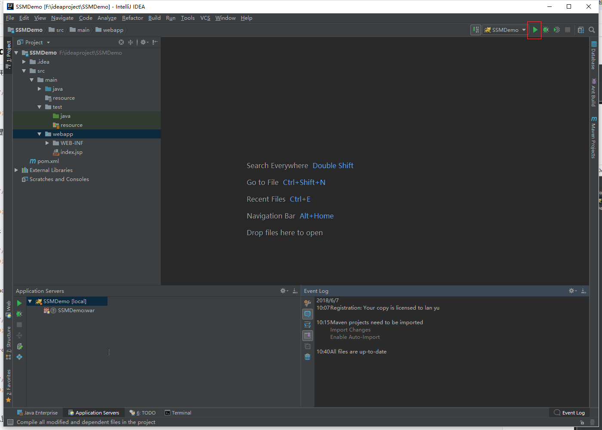The image size is (602, 430).
Task: Open Project Structure from the toolbar
Action: coord(581,30)
